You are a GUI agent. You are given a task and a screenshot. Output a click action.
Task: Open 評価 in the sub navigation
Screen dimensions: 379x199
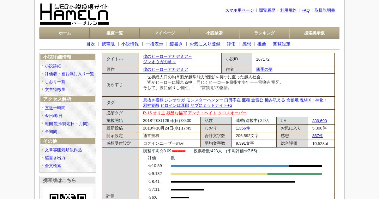(x=231, y=44)
